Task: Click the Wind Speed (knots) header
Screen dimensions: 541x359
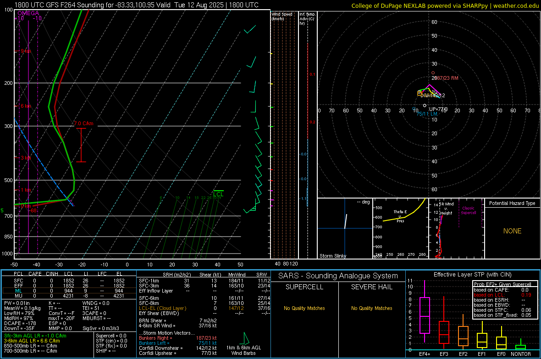Action: click(282, 16)
